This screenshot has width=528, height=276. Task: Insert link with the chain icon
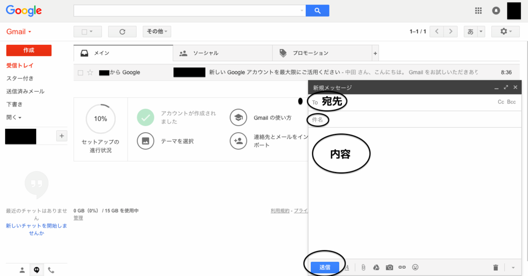[402, 267]
